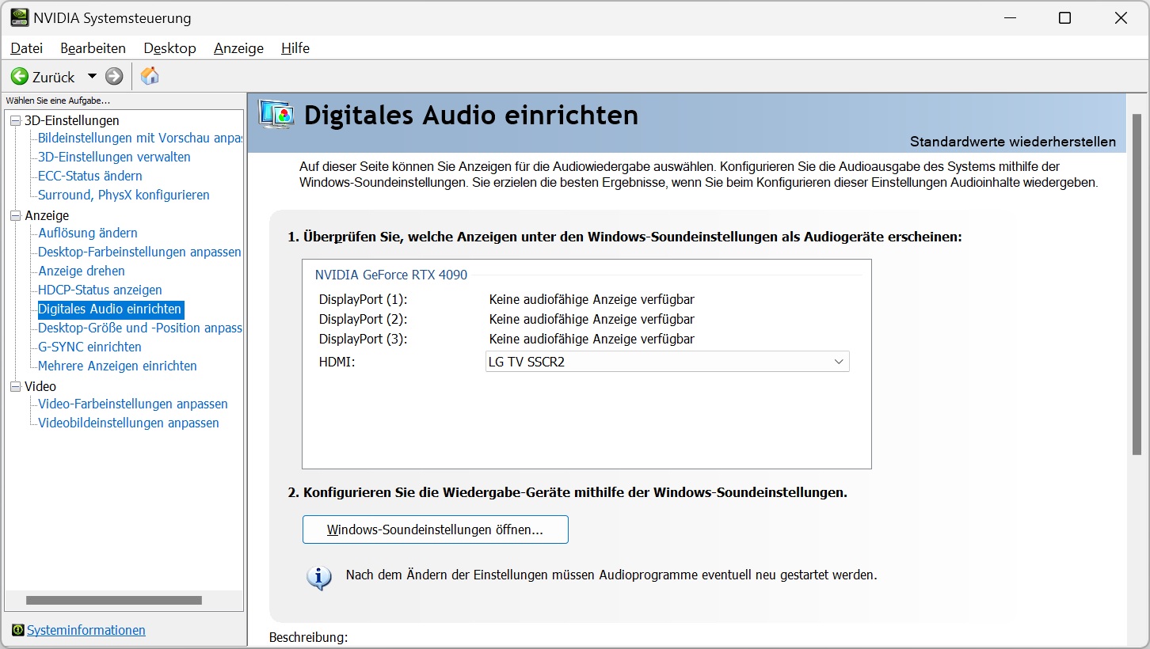
Task: Click the NVIDIA Systemsteuerung title bar icon
Action: point(19,17)
